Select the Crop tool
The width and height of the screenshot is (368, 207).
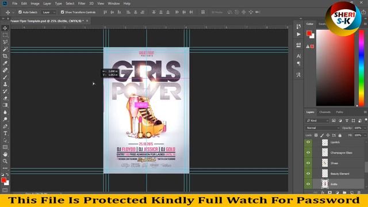pos(5,56)
